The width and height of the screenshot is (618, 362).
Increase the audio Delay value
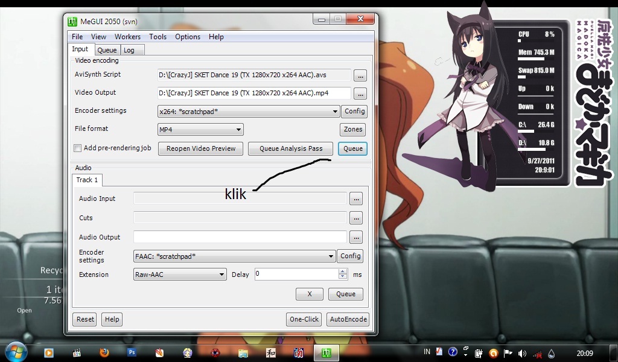343,271
